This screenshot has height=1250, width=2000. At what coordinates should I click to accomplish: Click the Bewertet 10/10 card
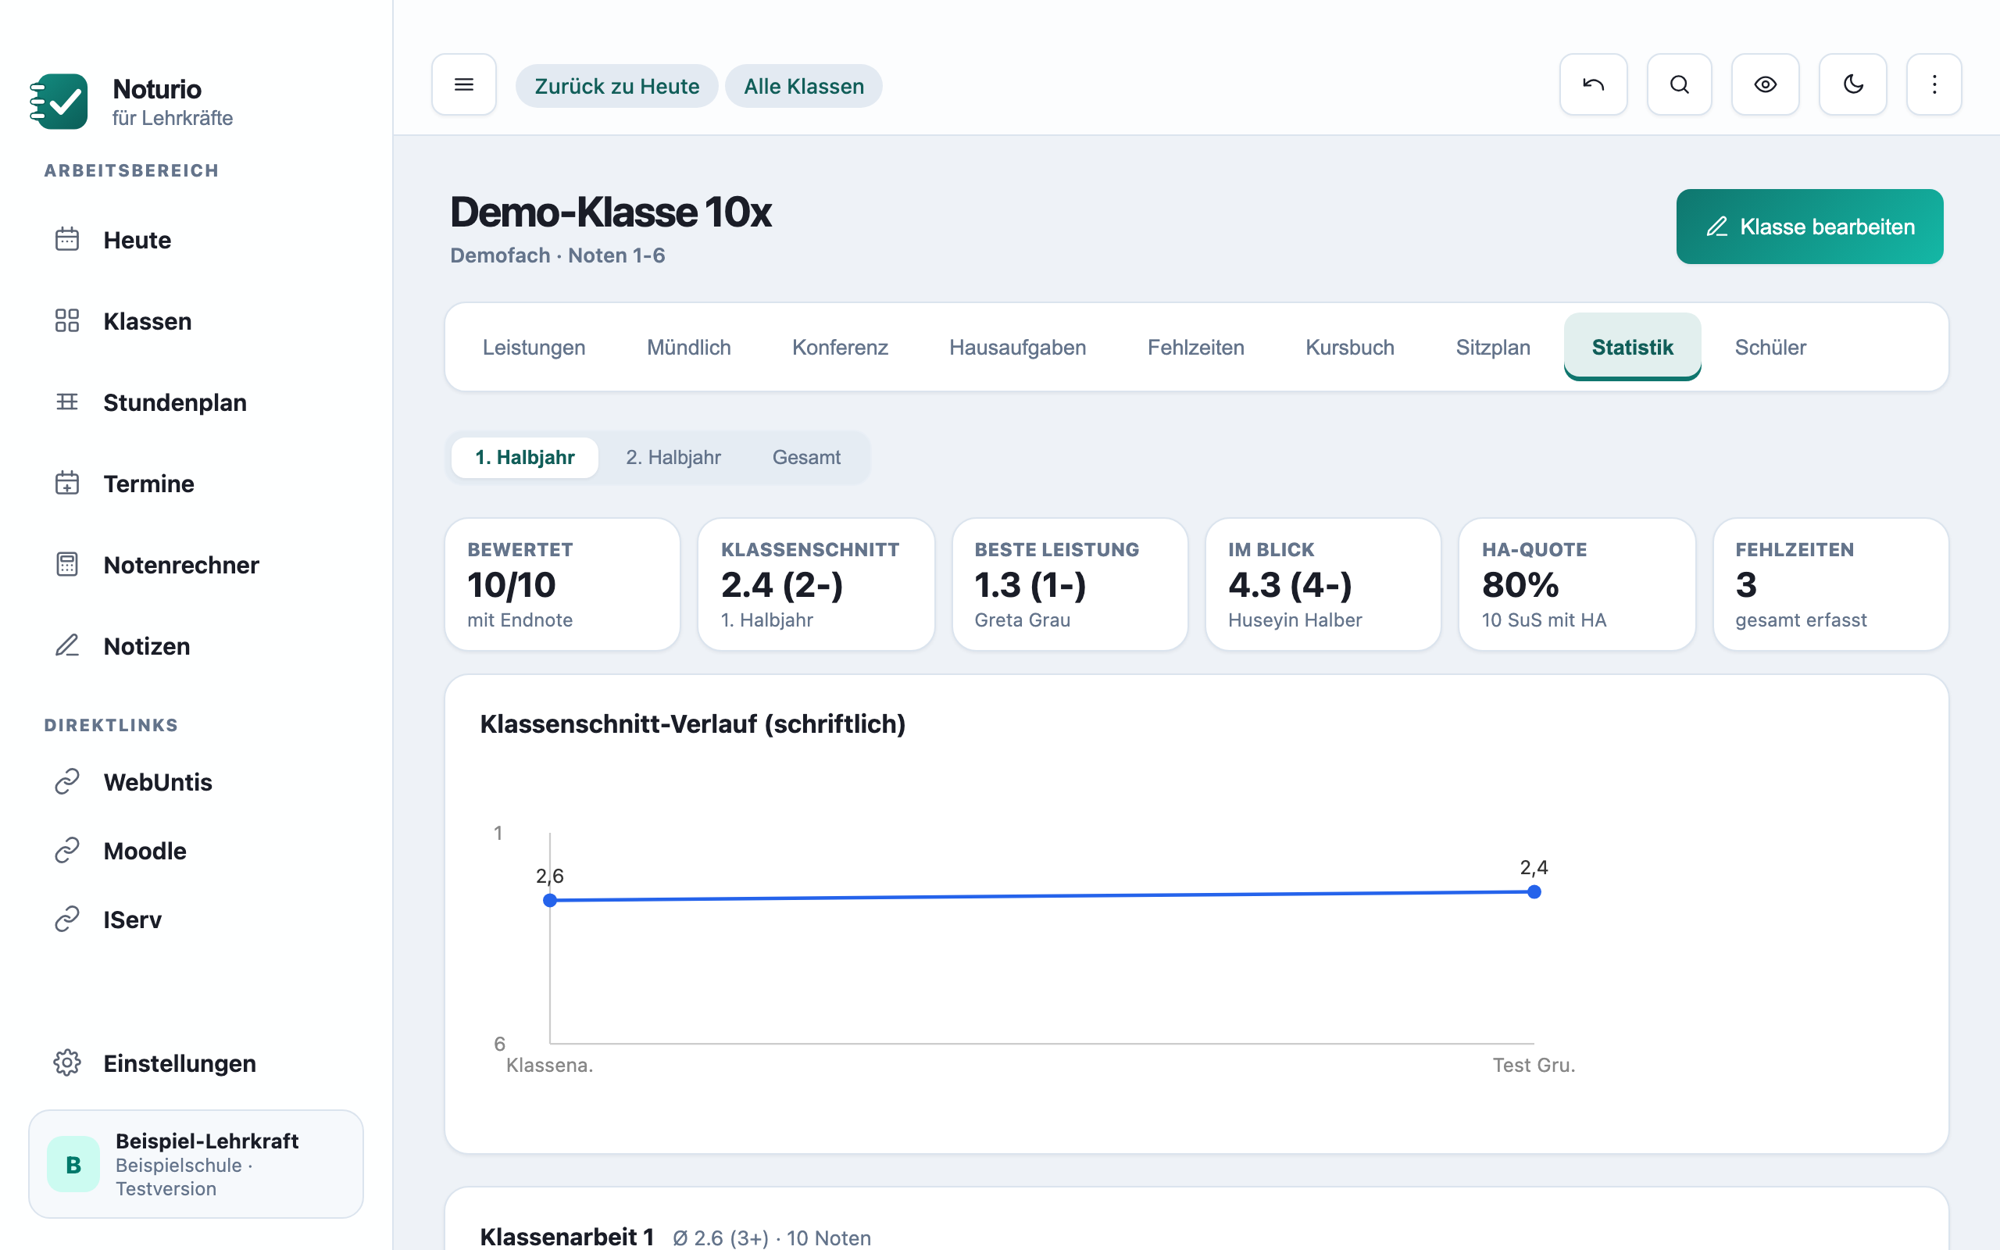[562, 584]
